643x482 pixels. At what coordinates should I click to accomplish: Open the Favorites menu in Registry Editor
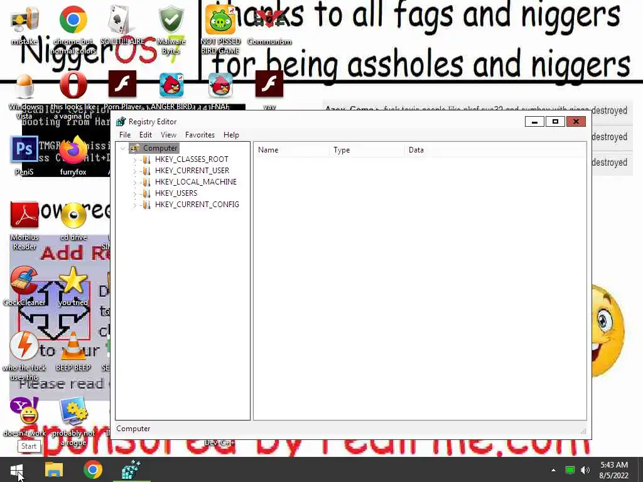[x=200, y=135]
